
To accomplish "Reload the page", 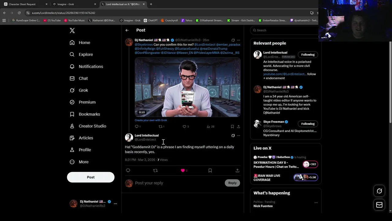I will click(x=19, y=13).
